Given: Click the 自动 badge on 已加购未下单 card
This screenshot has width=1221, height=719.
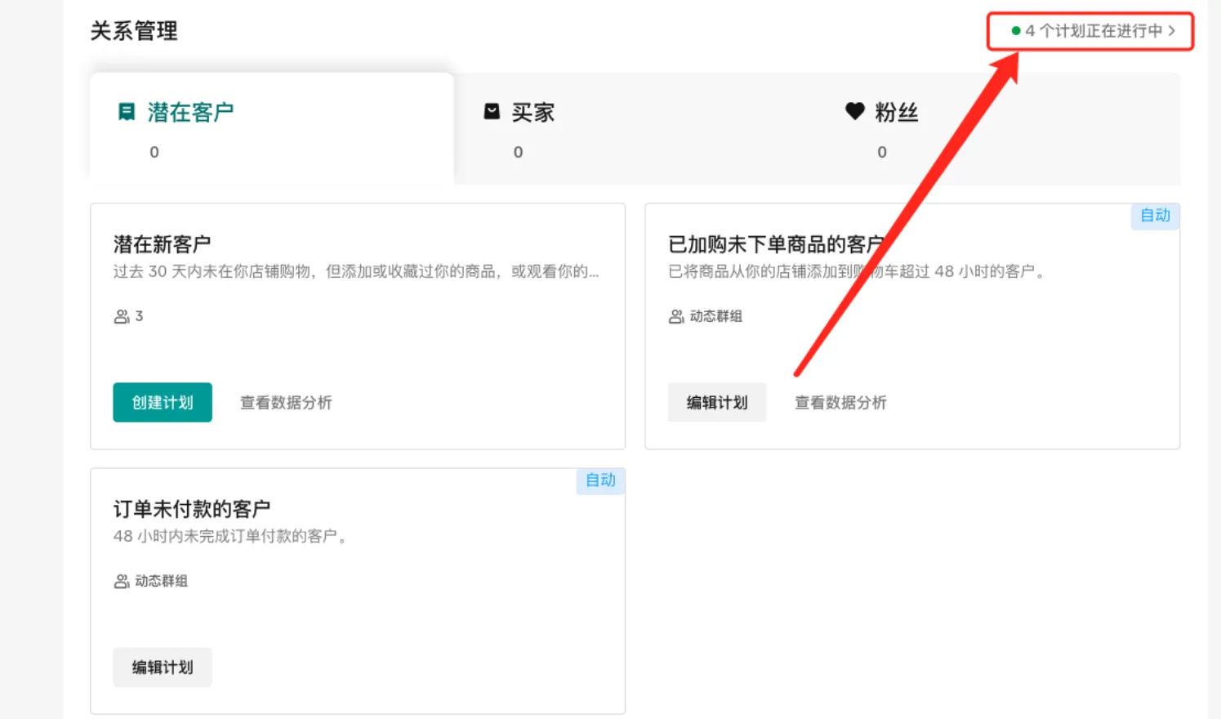Looking at the screenshot, I should pos(1155,216).
